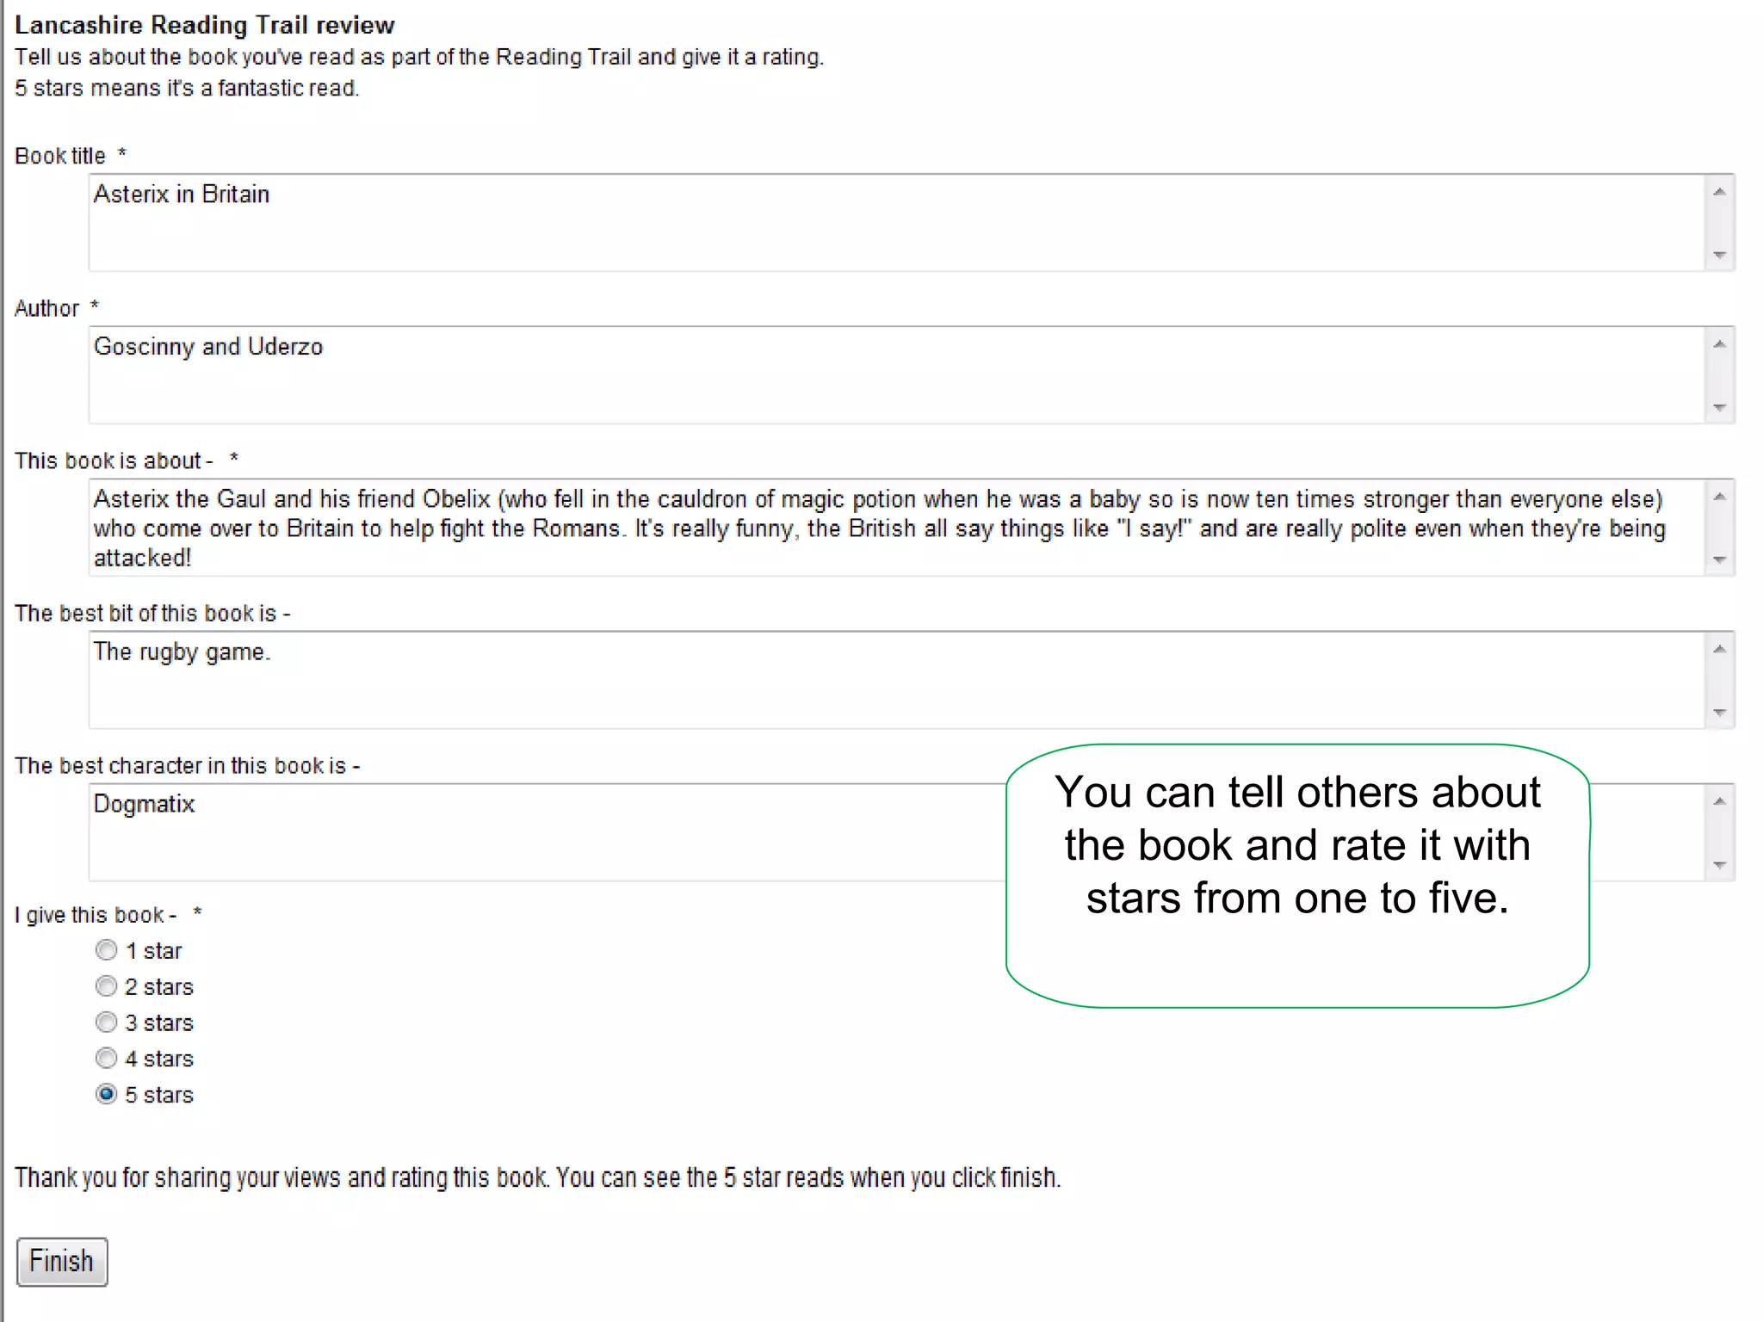Select the 2 stars rating option
Viewport: 1763px width, 1322px height.
[106, 986]
